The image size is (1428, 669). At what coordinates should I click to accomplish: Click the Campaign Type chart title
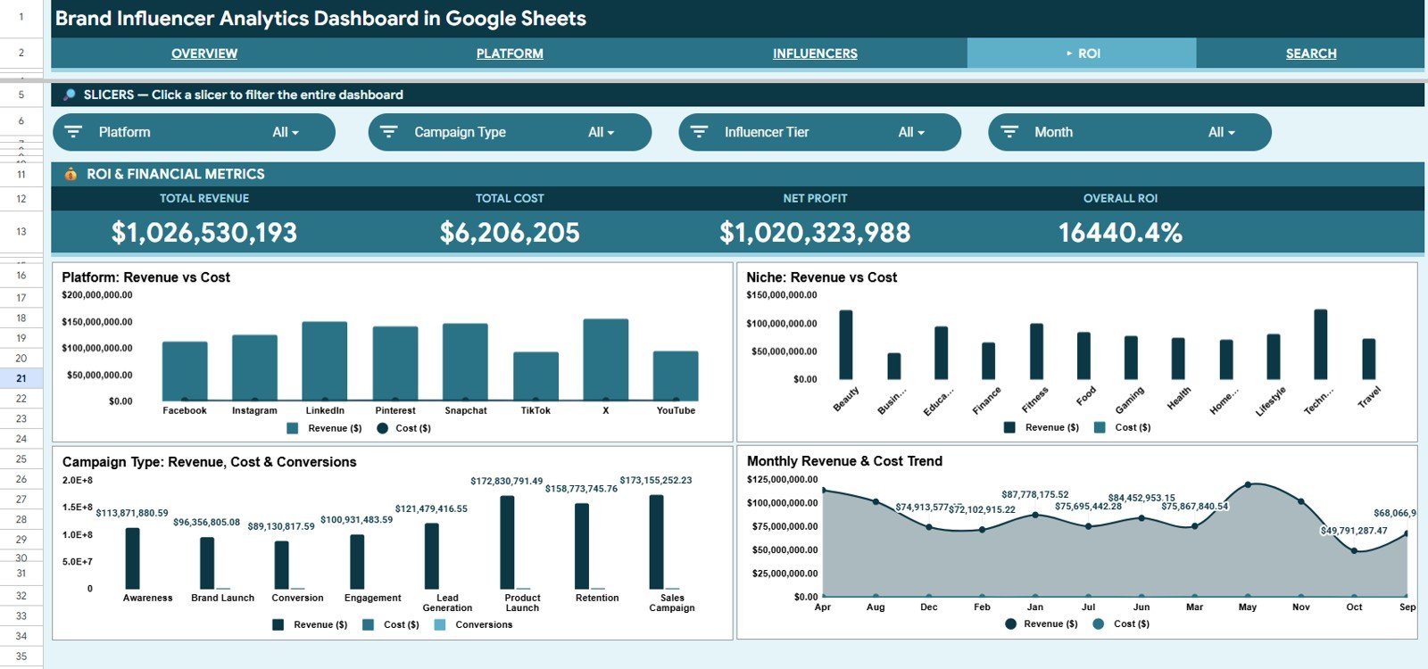[x=209, y=462]
